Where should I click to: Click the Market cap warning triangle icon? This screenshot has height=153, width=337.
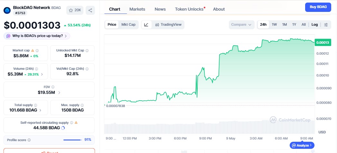click(x=33, y=50)
